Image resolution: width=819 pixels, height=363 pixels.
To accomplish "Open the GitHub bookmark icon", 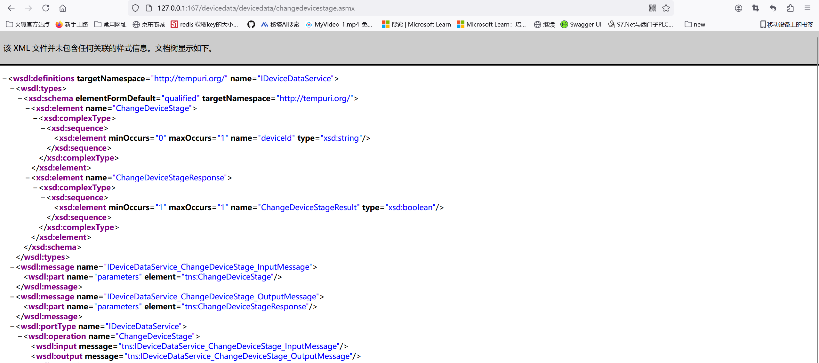I will (x=251, y=24).
